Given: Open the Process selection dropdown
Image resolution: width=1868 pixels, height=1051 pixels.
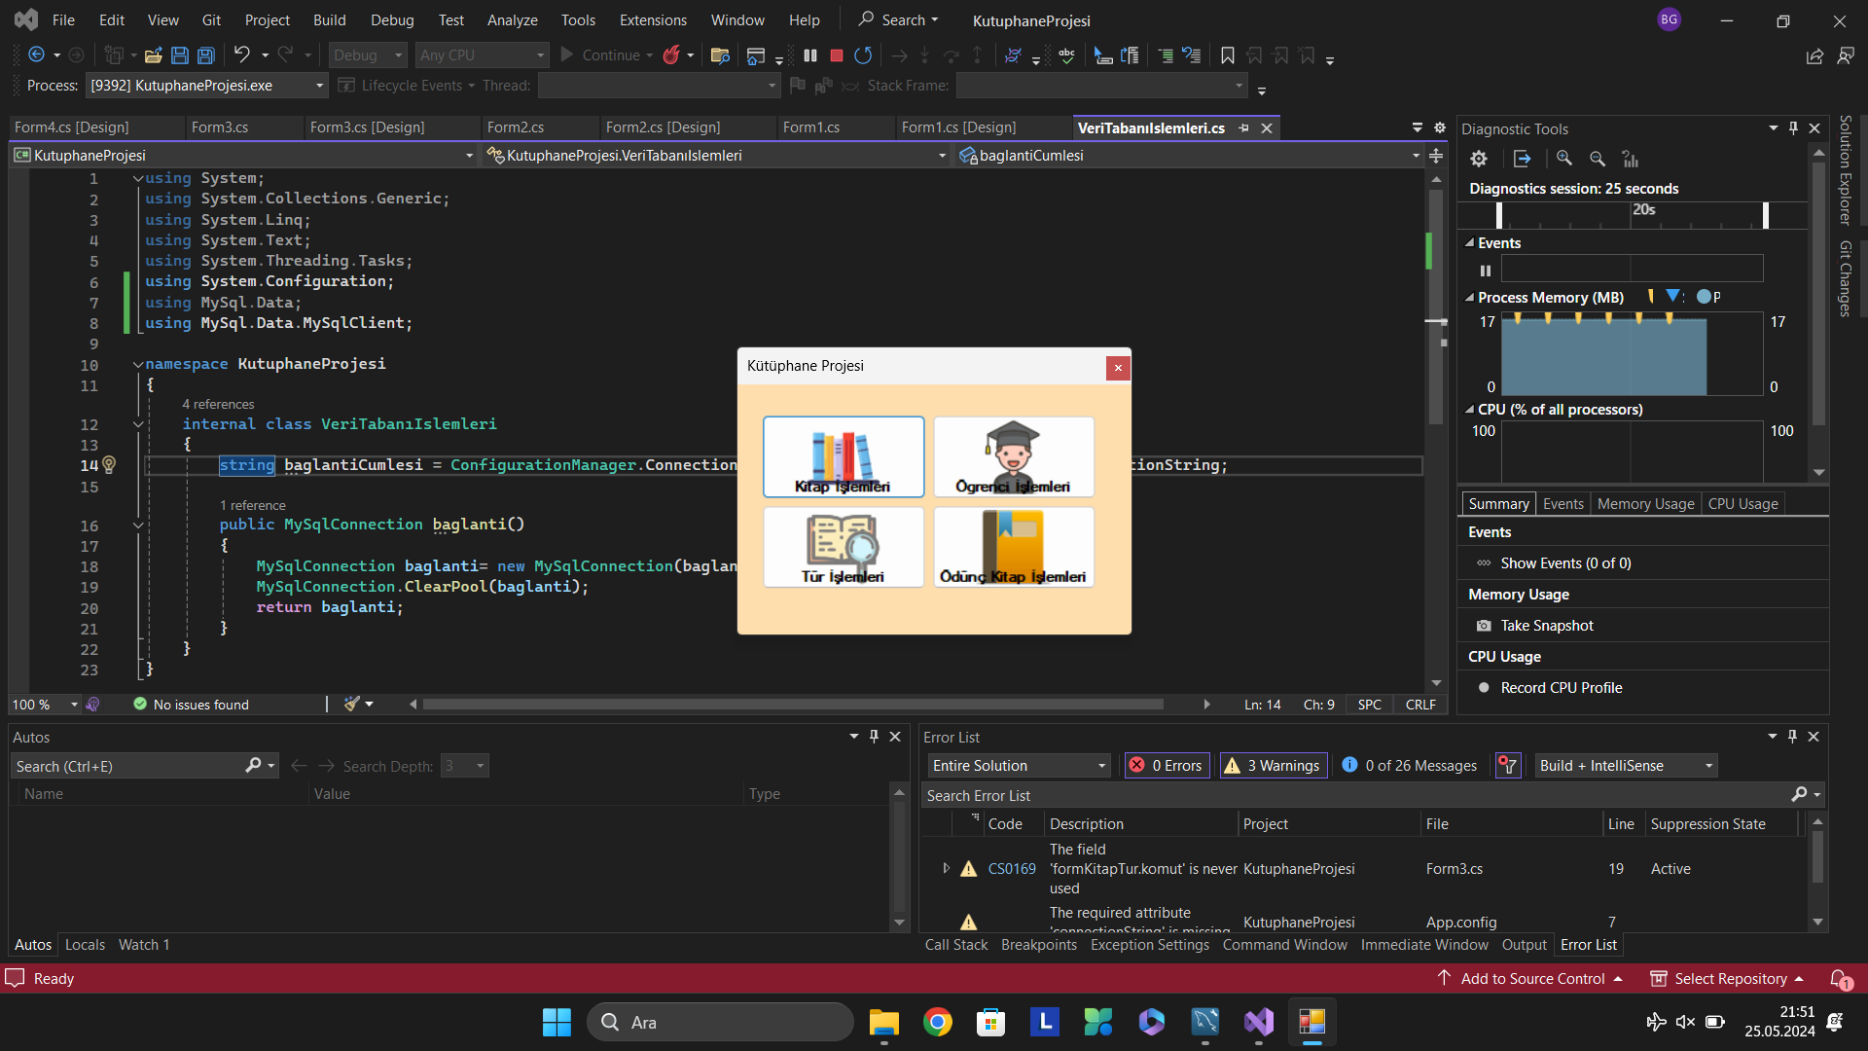Looking at the screenshot, I should (x=206, y=86).
